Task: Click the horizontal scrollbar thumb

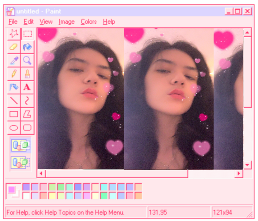Action: pyautogui.click(x=117, y=173)
